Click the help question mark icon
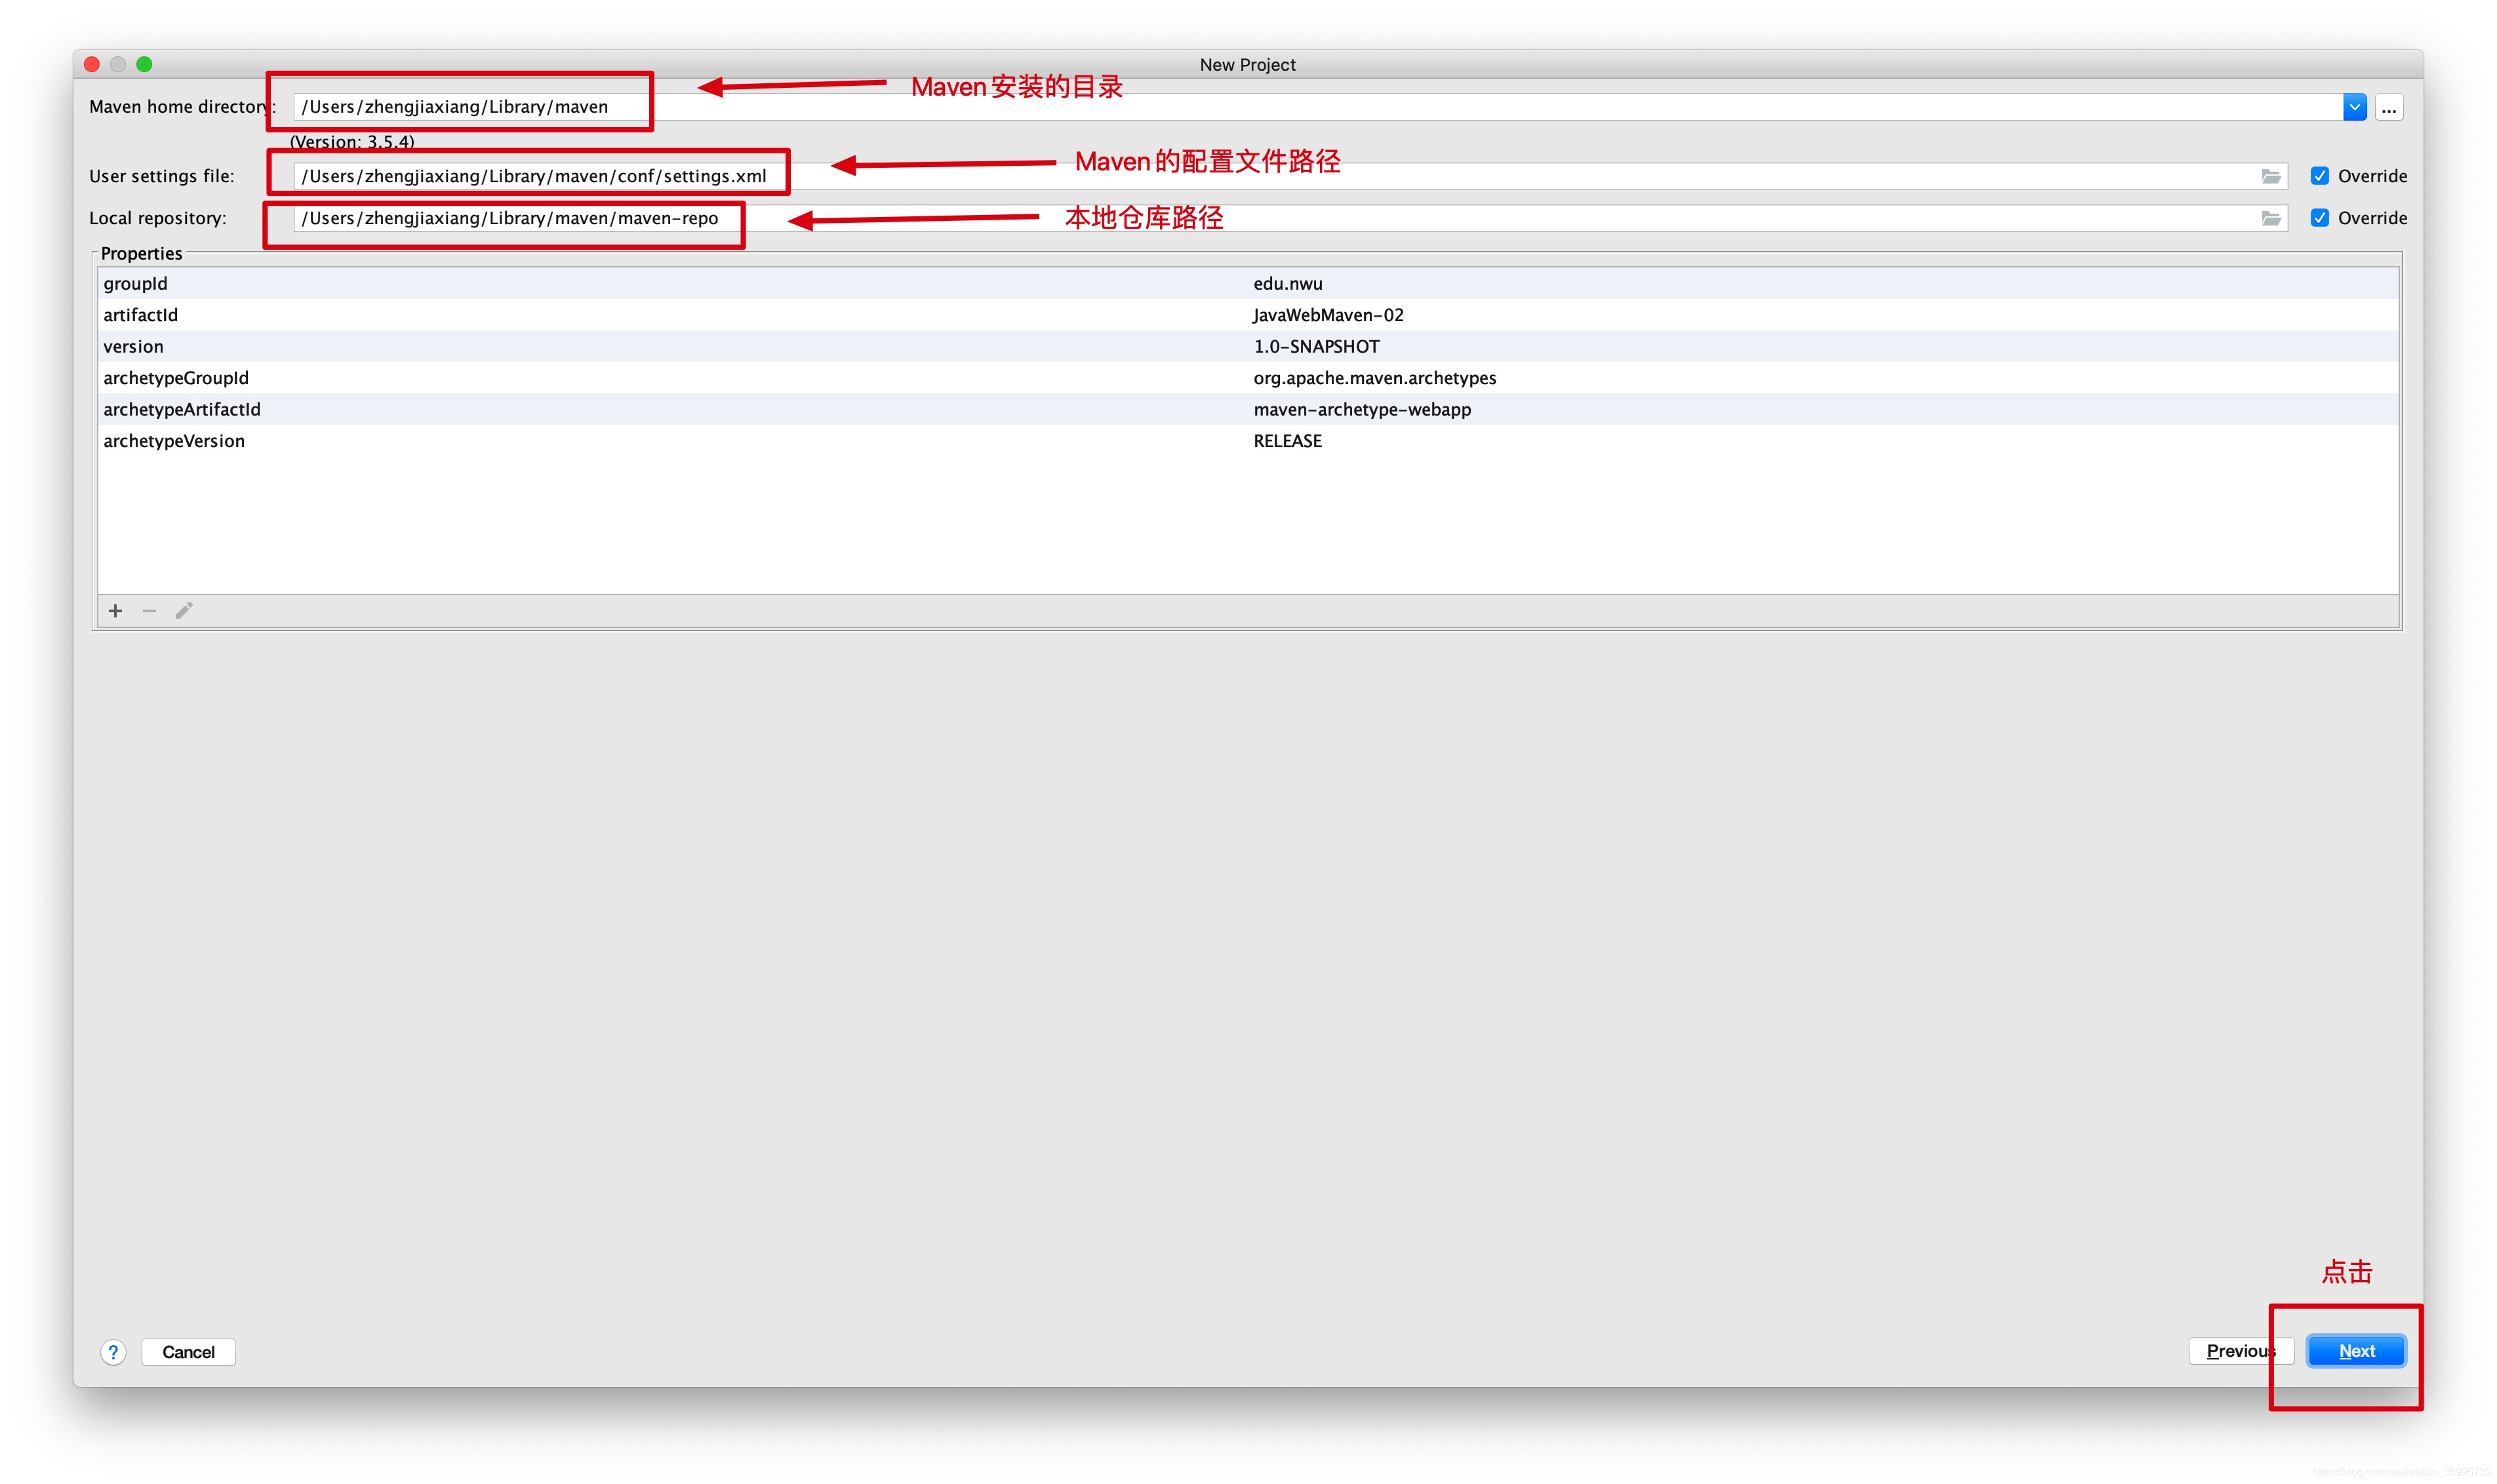This screenshot has width=2497, height=1484. tap(114, 1352)
